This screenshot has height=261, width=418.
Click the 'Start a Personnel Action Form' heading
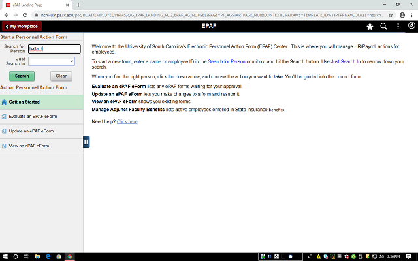[33, 37]
